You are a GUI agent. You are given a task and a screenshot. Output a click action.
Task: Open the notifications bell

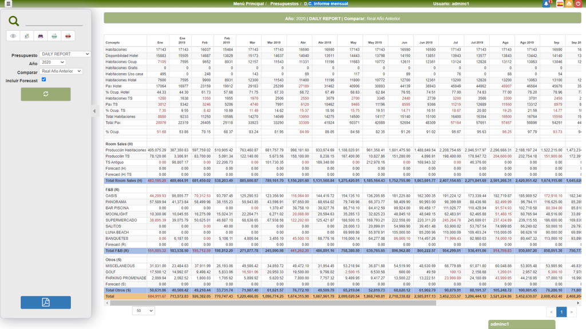pos(547,4)
